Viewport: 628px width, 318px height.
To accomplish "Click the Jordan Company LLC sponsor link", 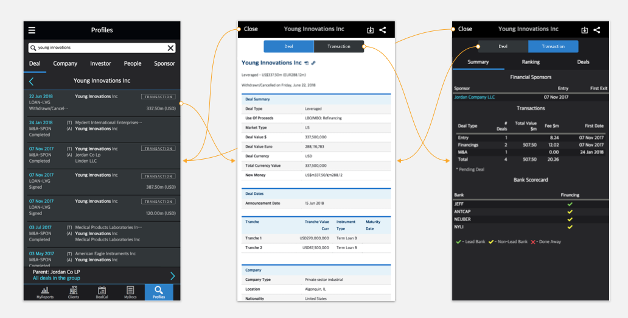I will (x=475, y=97).
